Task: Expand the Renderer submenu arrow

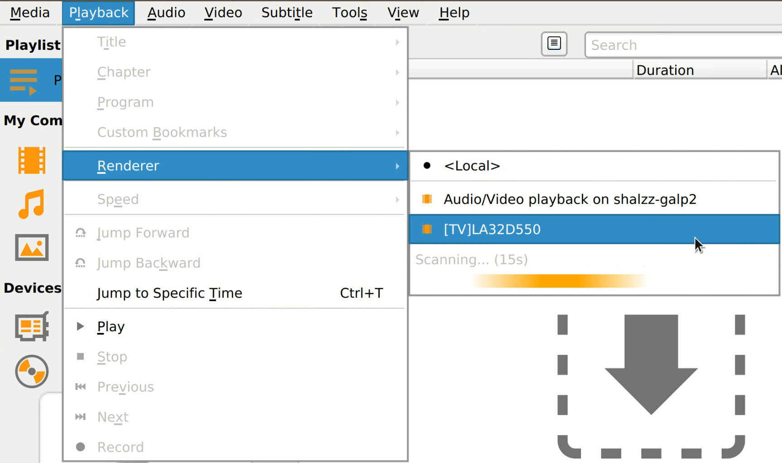Action: click(398, 166)
